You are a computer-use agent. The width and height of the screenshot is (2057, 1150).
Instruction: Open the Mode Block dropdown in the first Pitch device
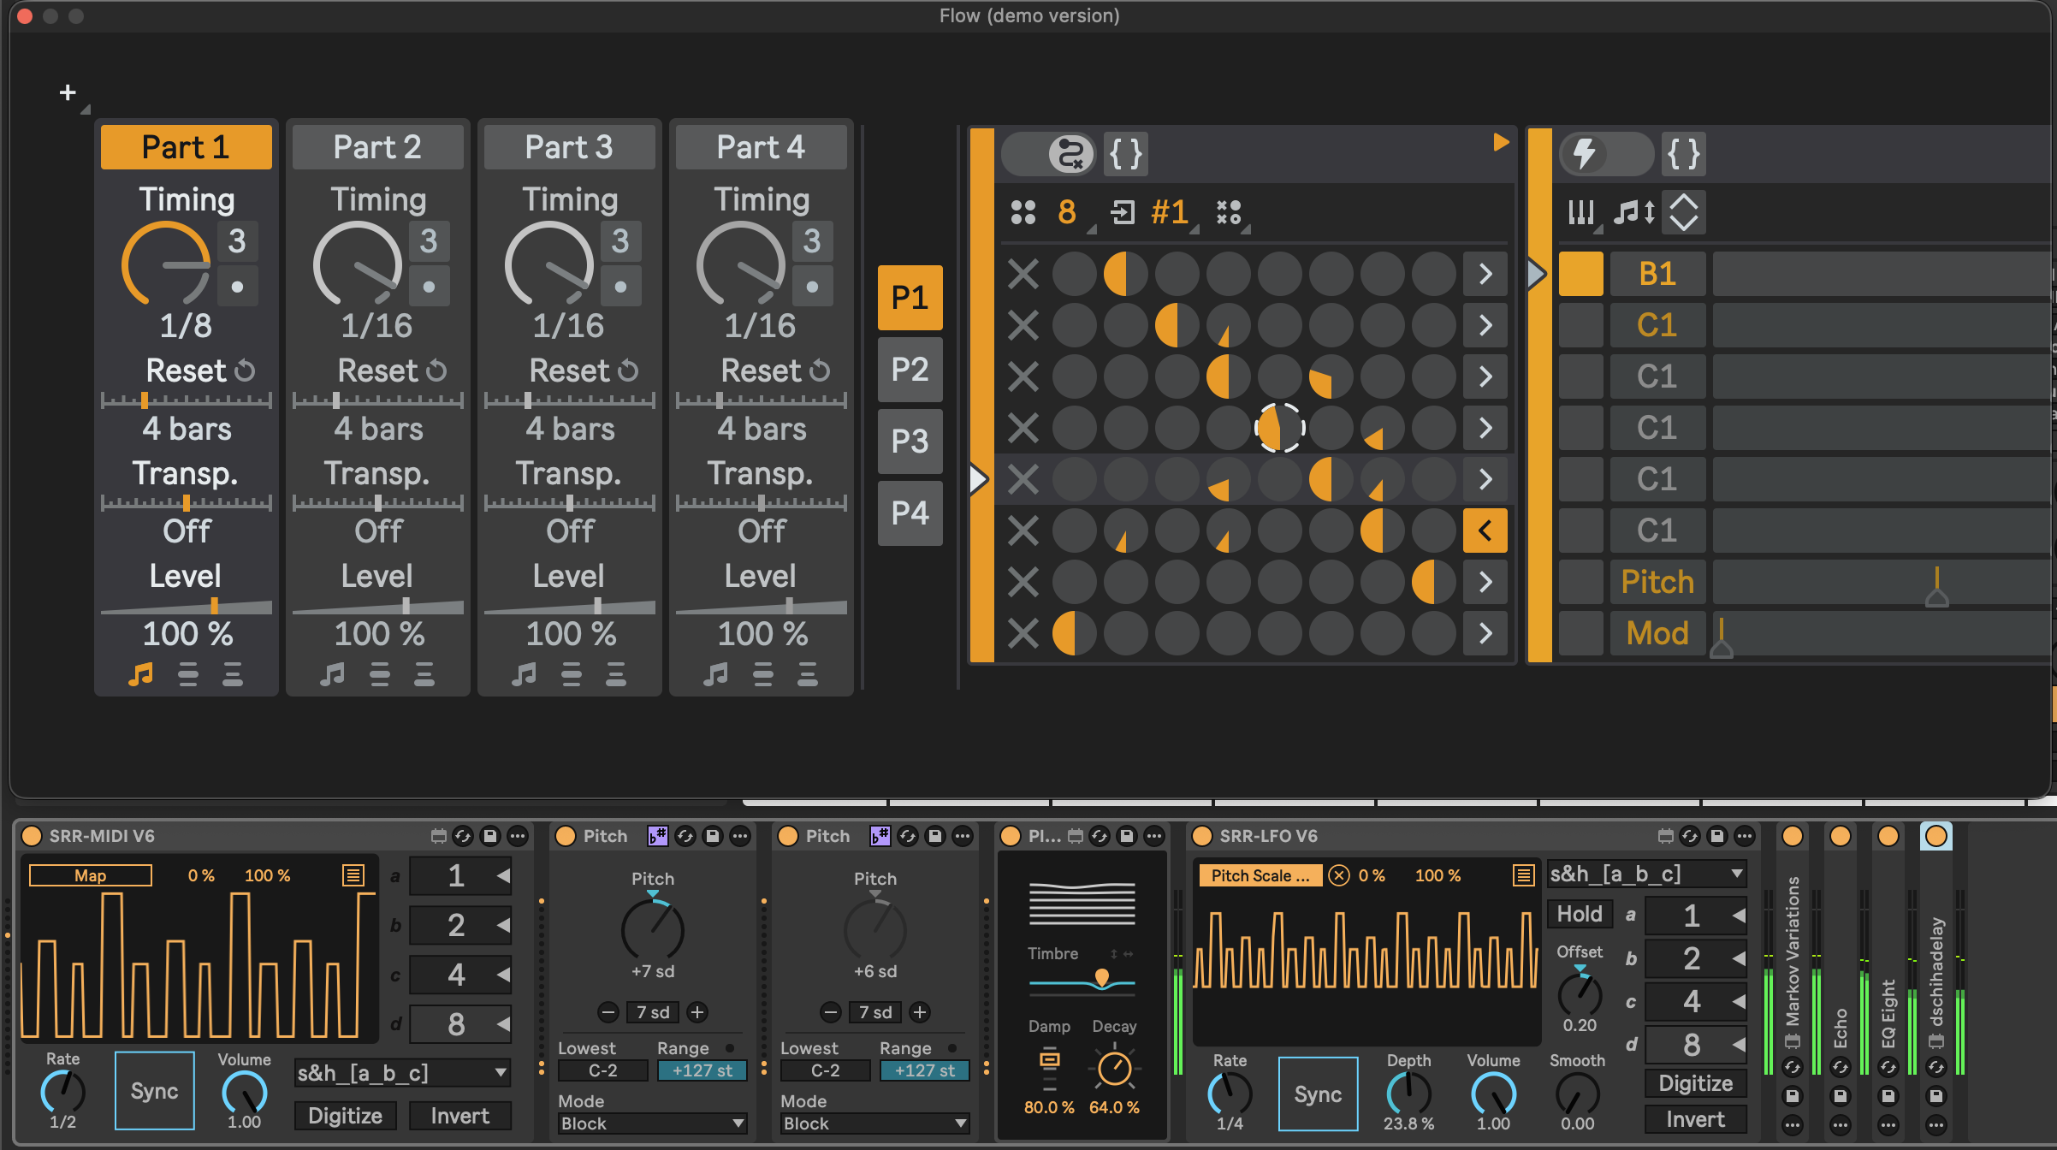tap(652, 1123)
